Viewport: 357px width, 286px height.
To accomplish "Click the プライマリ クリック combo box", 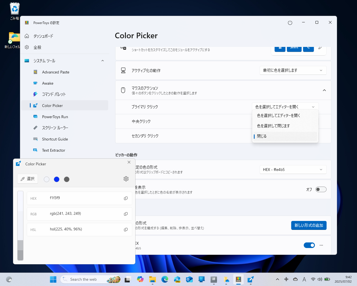I will click(285, 107).
